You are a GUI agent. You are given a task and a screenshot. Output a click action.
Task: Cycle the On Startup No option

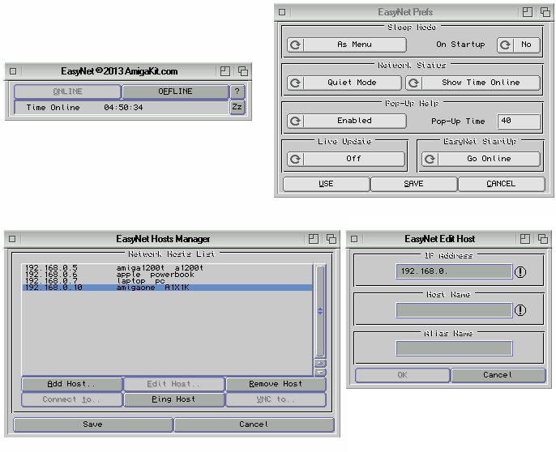point(519,45)
